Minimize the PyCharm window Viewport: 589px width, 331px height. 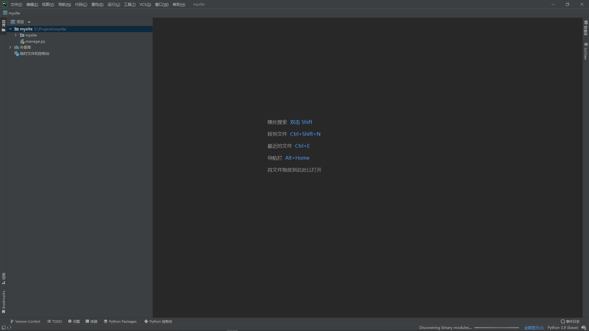[553, 4]
